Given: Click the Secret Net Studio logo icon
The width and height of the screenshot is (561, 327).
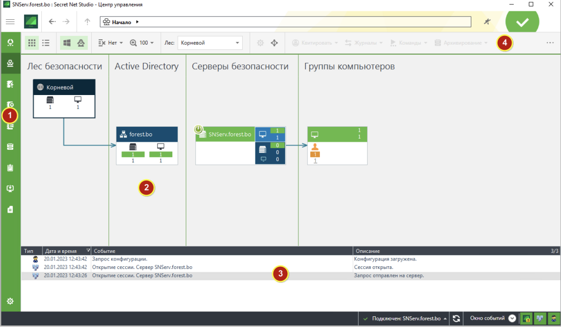Looking at the screenshot, I should point(31,22).
